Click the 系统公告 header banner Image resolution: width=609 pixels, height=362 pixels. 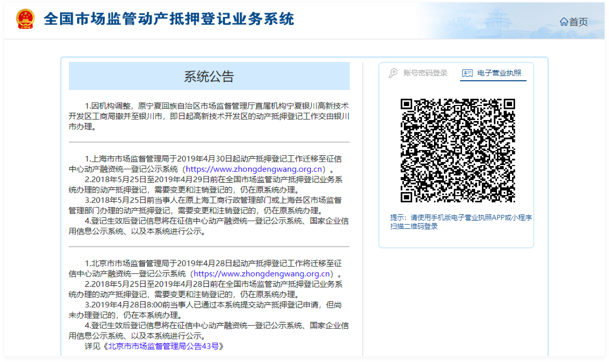pyautogui.click(x=209, y=76)
